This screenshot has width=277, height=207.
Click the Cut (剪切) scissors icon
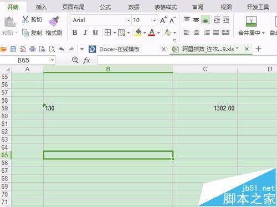25,19
